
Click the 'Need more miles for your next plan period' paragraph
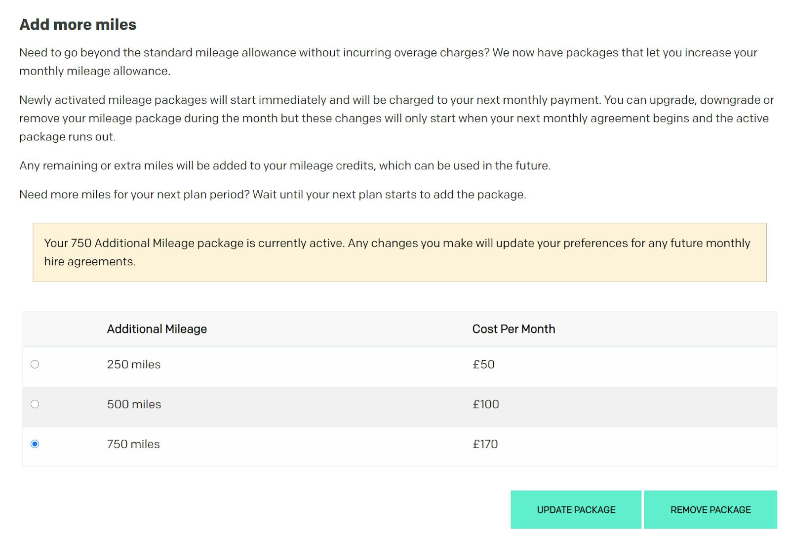273,195
